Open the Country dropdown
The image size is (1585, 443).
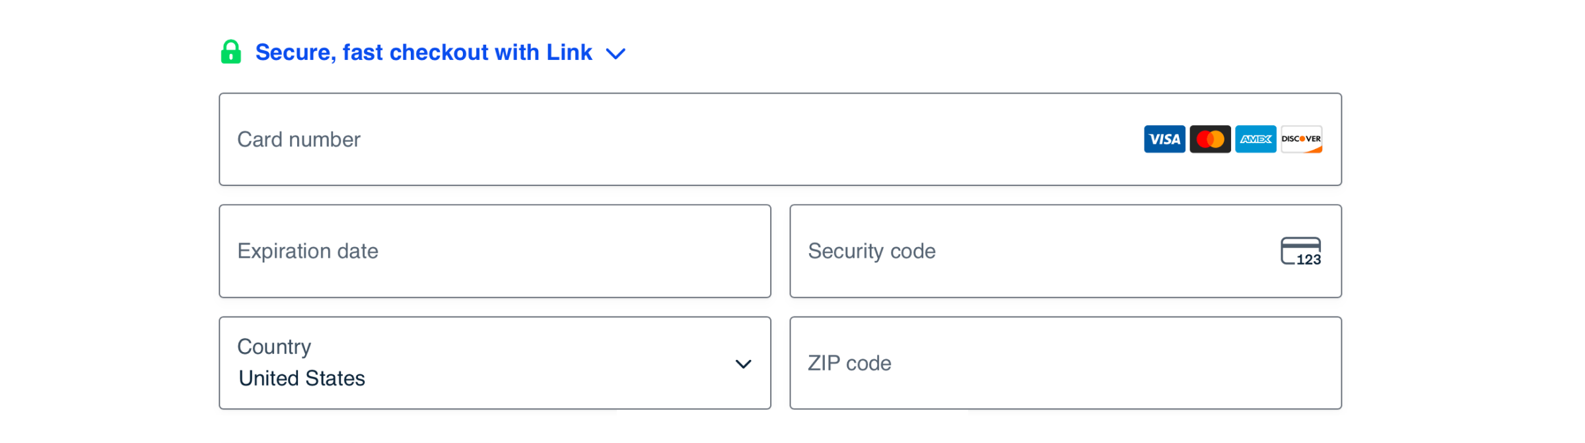(495, 362)
